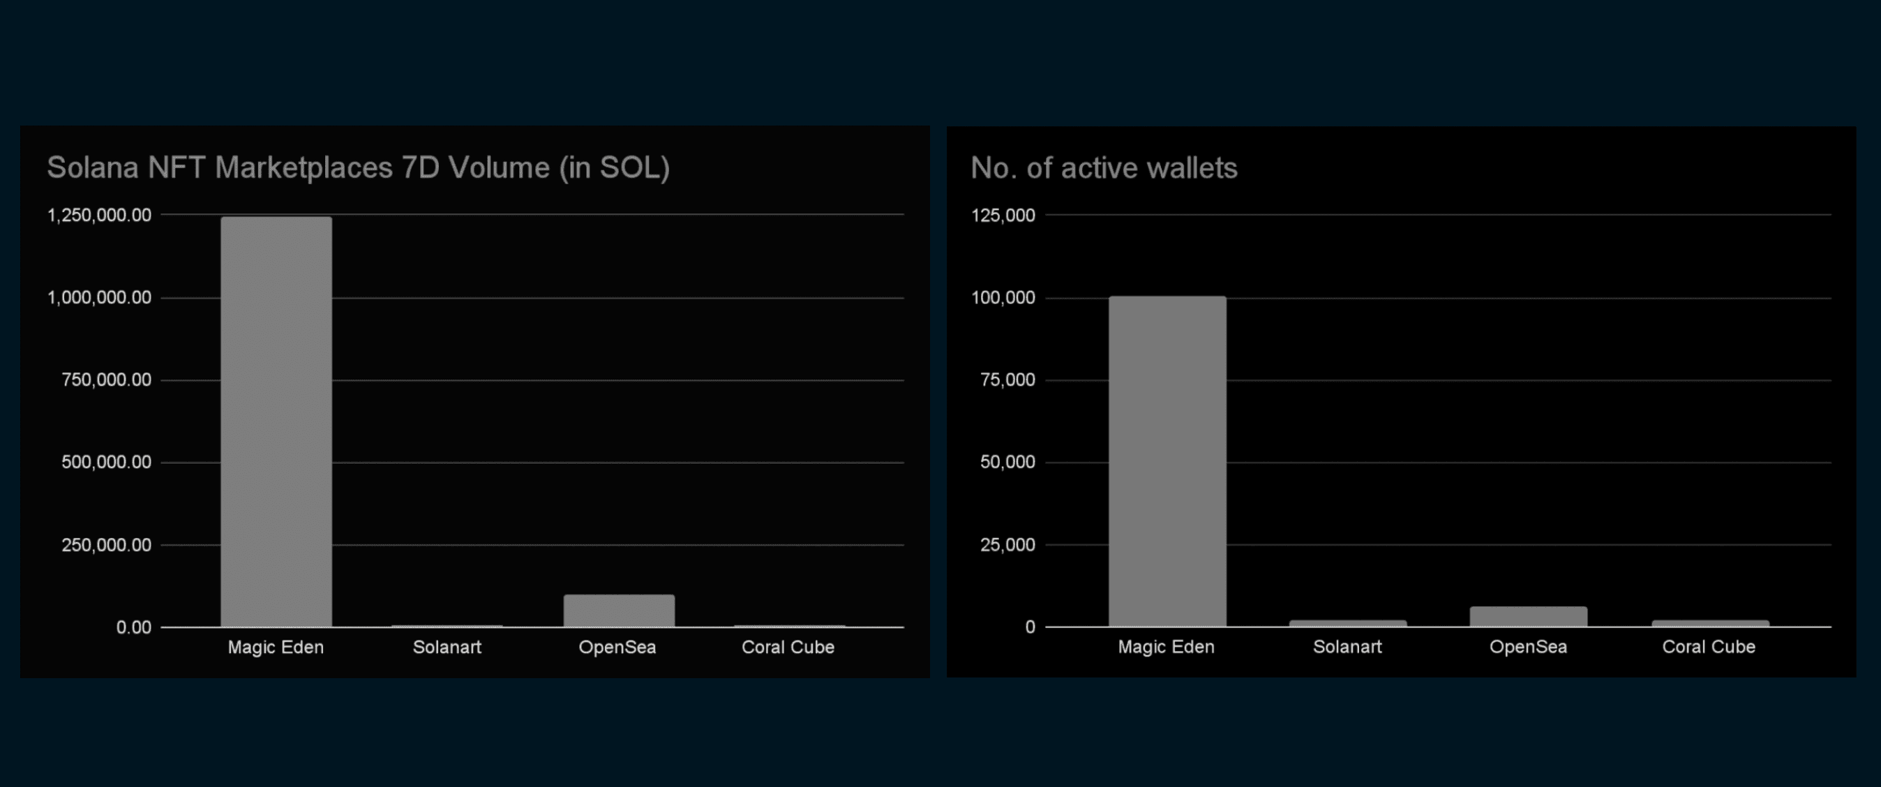Click the 0 axis label in wallets chart
This screenshot has width=1881, height=787.
click(x=1030, y=627)
